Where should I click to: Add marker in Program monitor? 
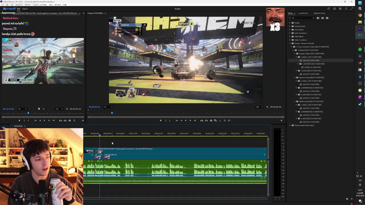161,120
